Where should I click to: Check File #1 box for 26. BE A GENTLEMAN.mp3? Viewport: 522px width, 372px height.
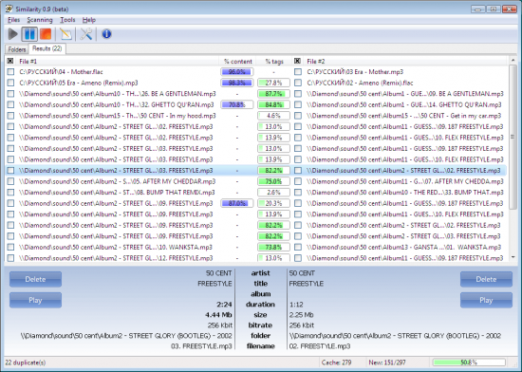10,94
